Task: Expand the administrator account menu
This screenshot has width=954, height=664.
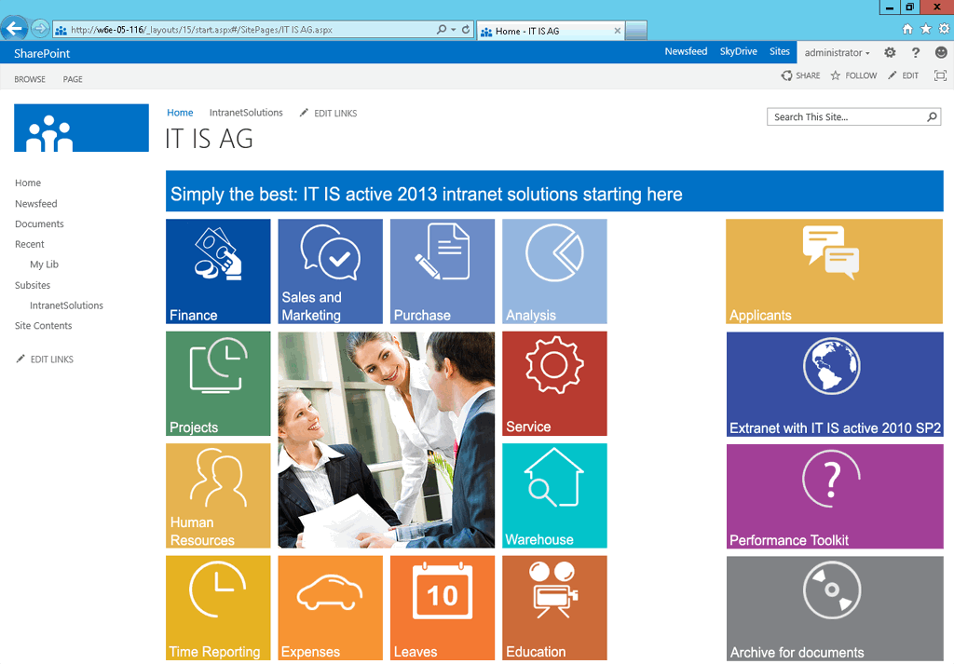Action: click(x=838, y=53)
